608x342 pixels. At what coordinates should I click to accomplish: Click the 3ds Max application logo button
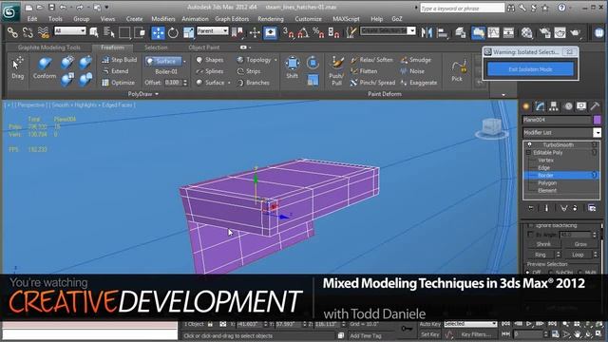tap(10, 12)
